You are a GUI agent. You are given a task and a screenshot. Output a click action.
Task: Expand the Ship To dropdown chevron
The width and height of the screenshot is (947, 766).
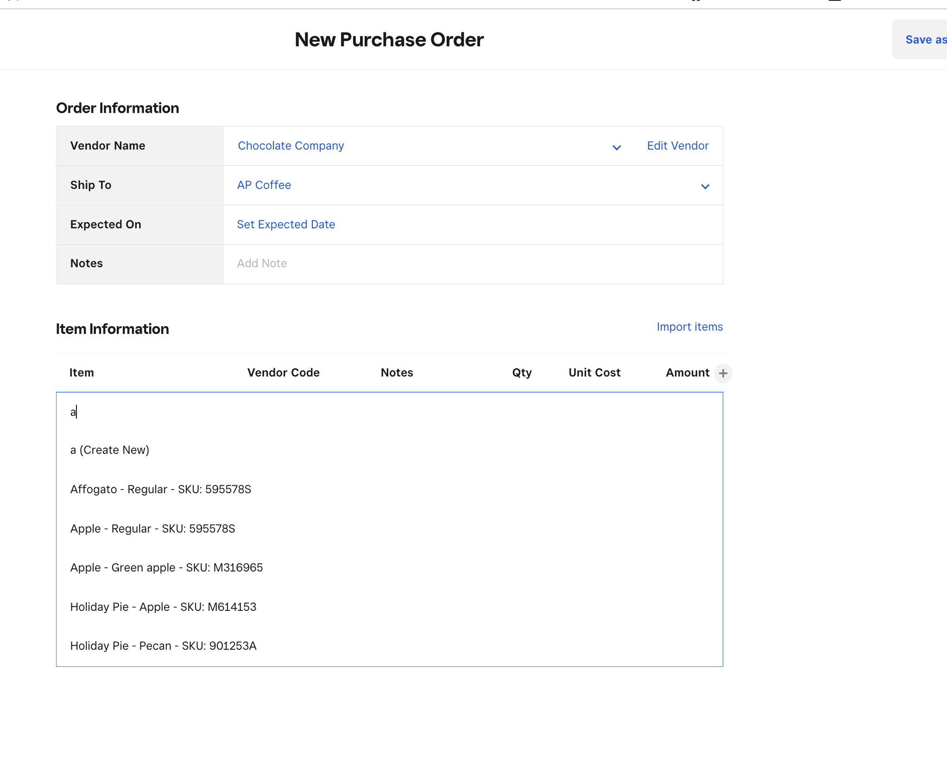[x=705, y=186]
